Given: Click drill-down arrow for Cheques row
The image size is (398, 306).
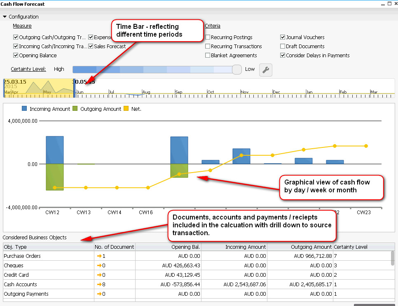Looking at the screenshot, I should coord(99,266).
